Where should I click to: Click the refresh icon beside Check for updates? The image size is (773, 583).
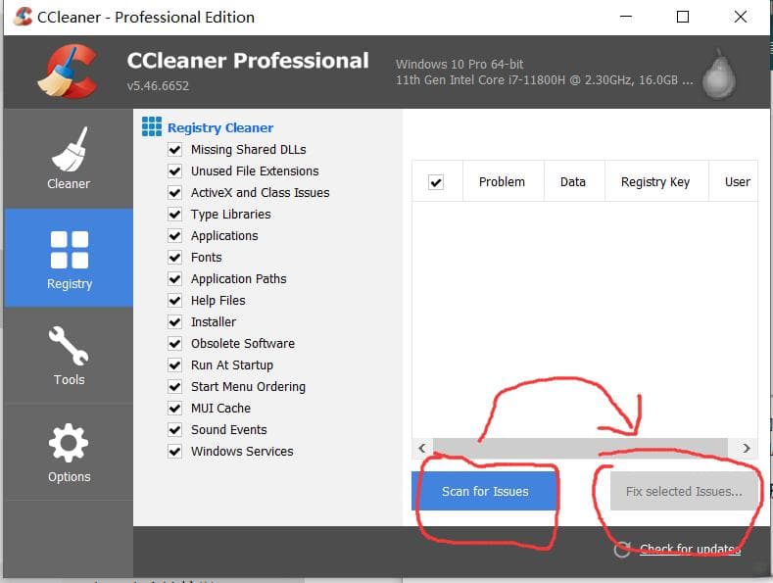point(622,549)
